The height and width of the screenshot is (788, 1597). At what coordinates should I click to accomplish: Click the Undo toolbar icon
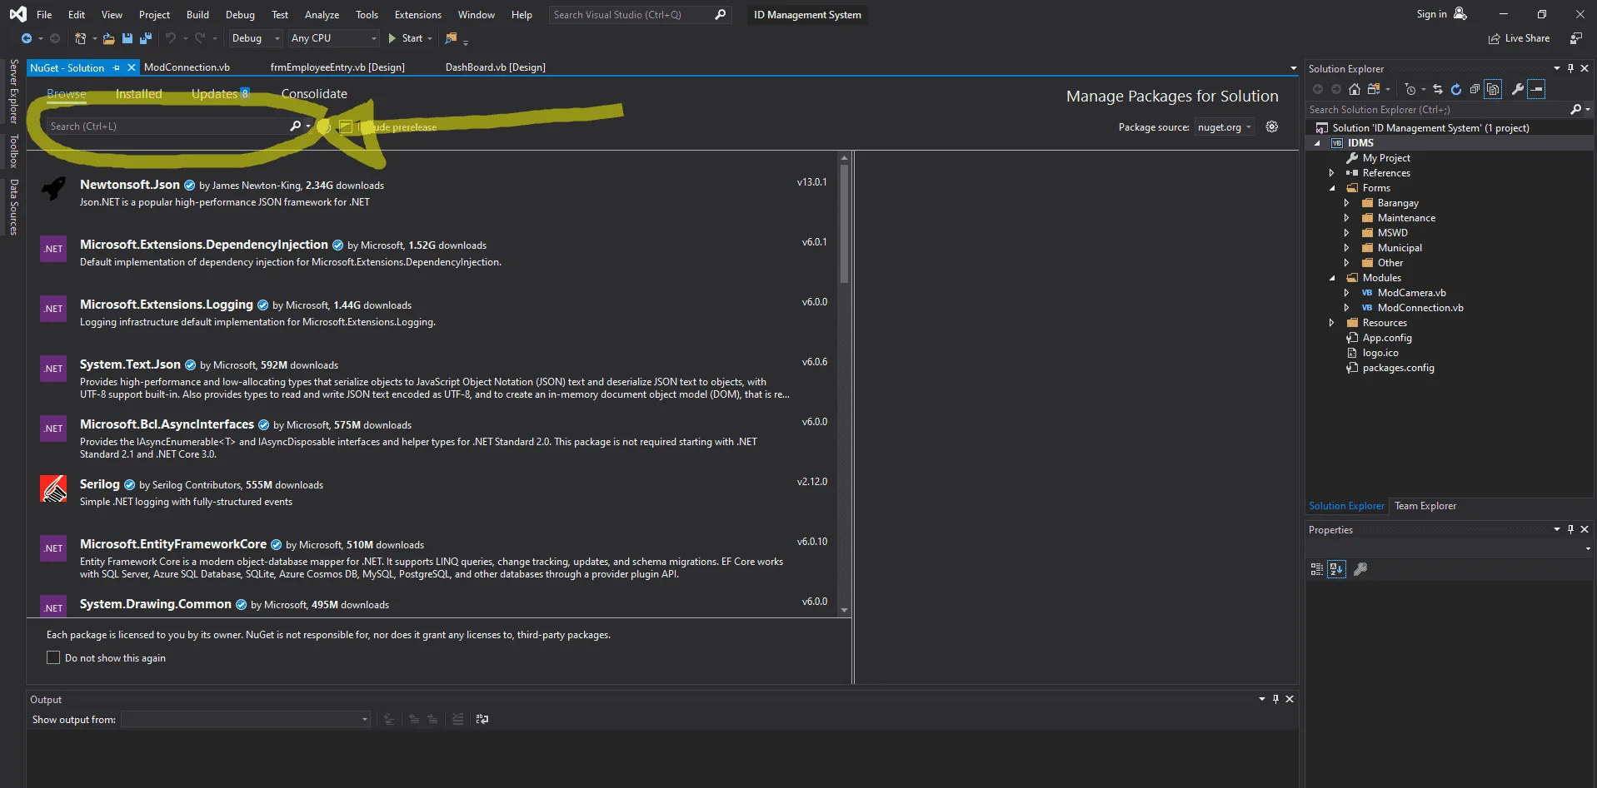coord(171,38)
